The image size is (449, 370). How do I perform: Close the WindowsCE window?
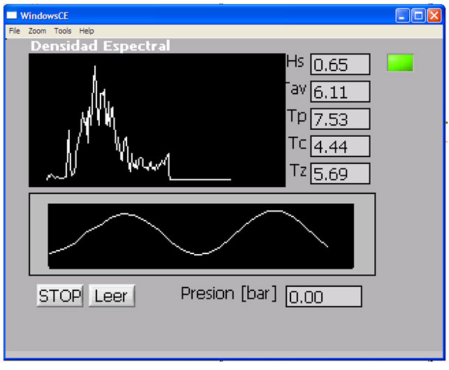(x=435, y=15)
